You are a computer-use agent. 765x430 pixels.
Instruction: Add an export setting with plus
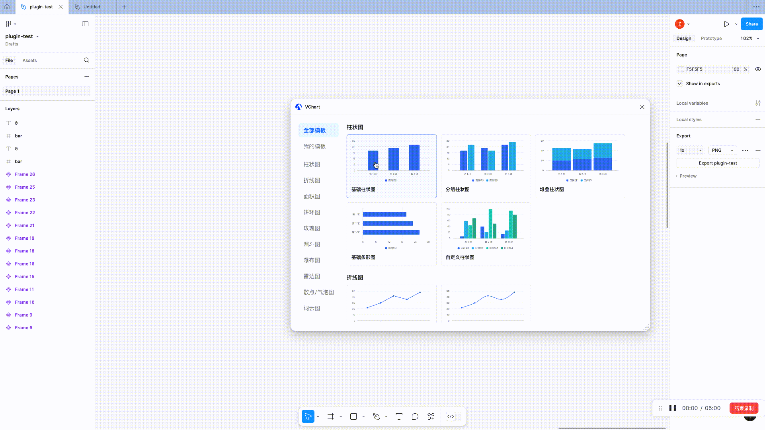coord(758,136)
